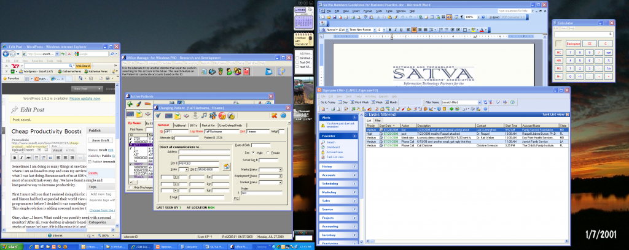629x250 pixels.
Task: Click Please update now link in WordPress
Action: pos(85,99)
